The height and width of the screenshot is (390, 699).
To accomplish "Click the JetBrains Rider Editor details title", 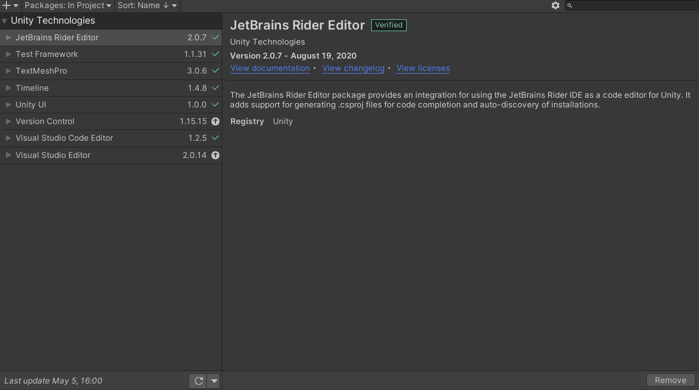I will (298, 25).
